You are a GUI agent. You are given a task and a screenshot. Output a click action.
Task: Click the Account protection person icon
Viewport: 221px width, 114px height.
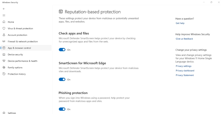(4, 35)
